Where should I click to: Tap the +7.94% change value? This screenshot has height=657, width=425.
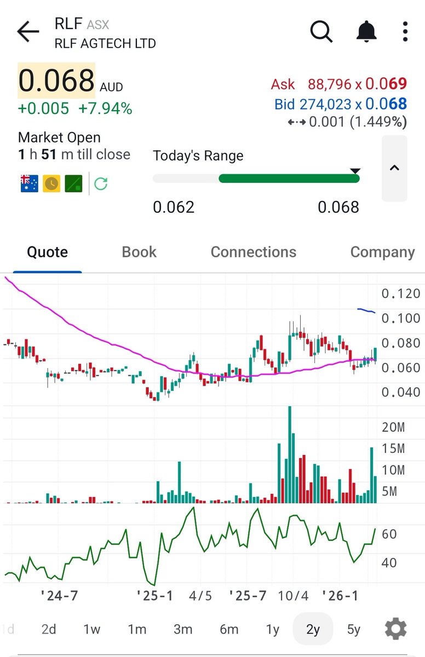(x=105, y=109)
